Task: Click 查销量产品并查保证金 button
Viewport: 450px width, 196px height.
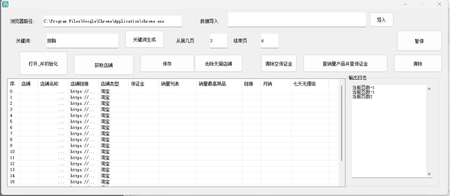Action: click(345, 64)
